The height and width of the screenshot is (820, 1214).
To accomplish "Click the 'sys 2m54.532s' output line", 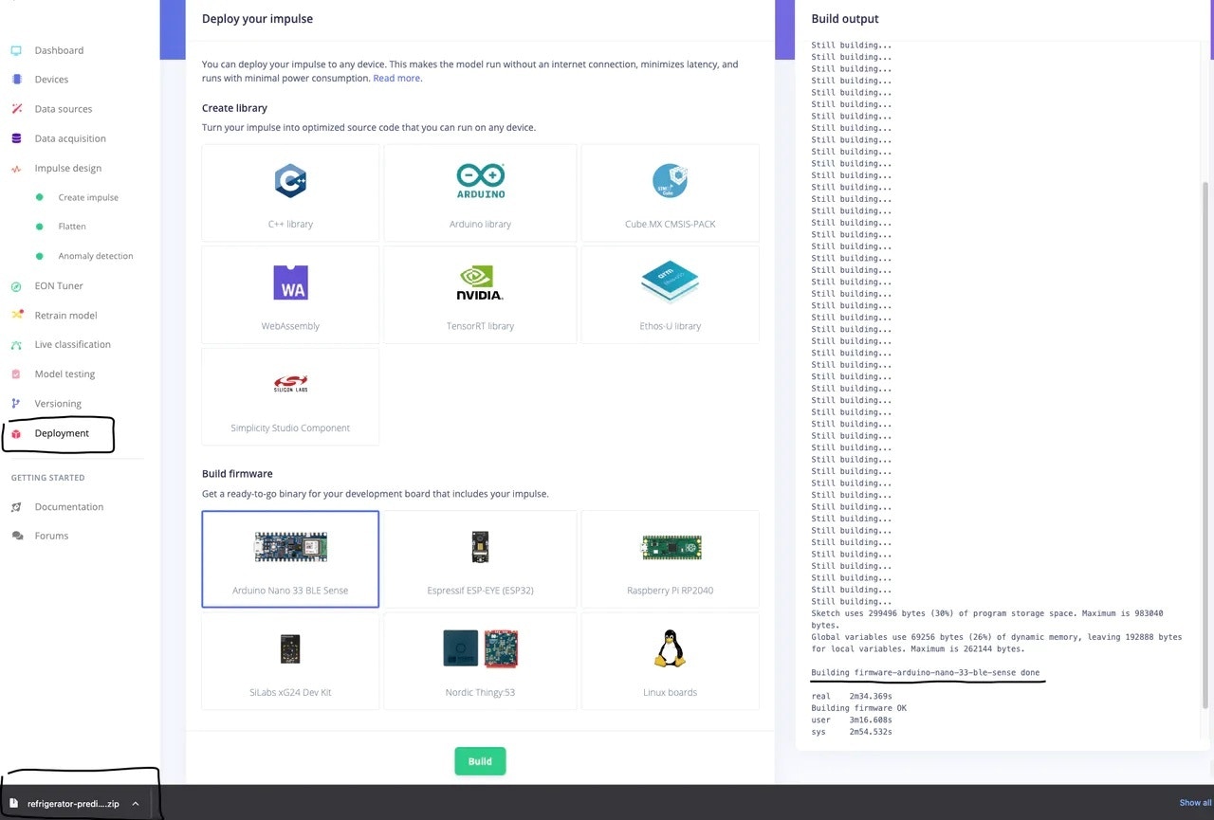I will 852,732.
